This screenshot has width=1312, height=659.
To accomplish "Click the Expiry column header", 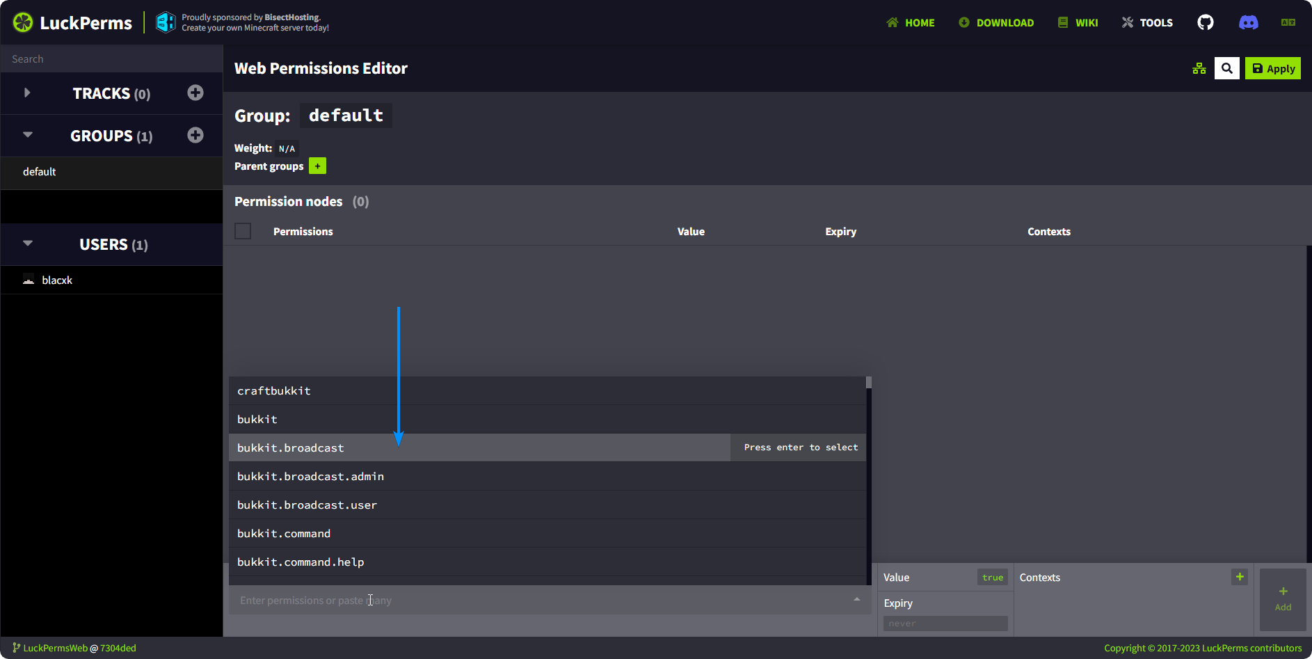I will click(840, 232).
